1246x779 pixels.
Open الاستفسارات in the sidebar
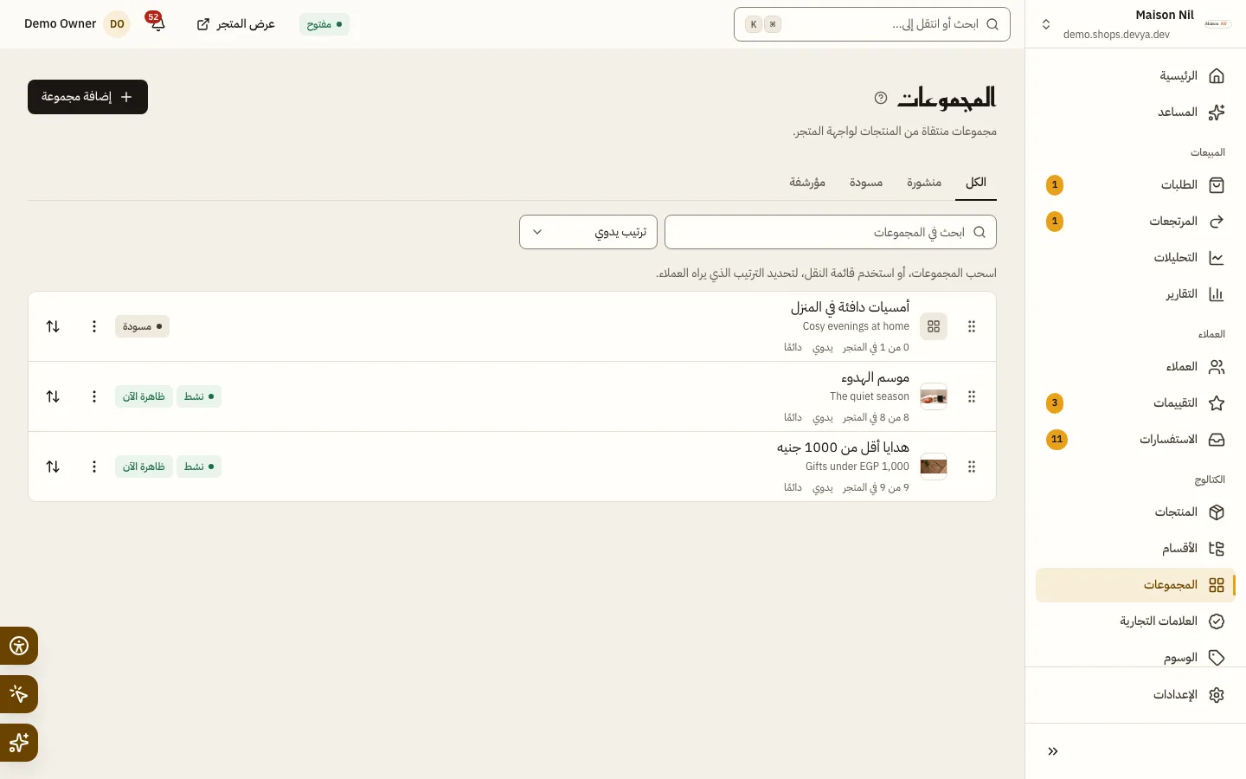[1135, 440]
